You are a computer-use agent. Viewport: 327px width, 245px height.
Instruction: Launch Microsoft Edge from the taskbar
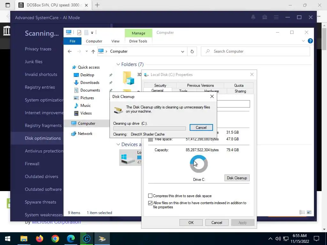(x=71, y=239)
